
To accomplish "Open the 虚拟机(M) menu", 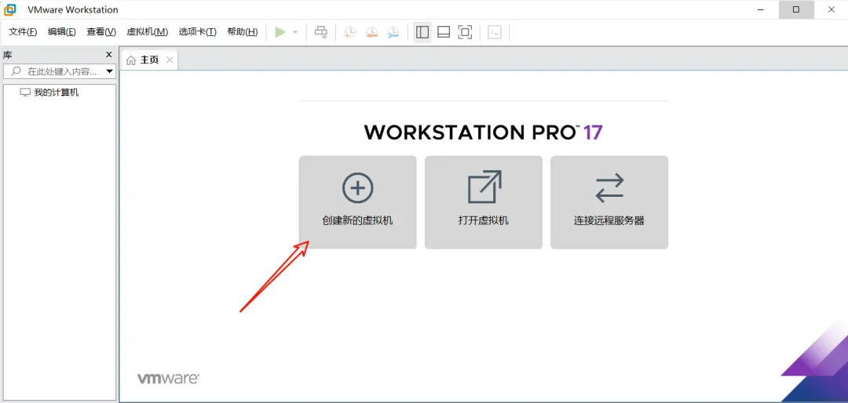I will coord(147,32).
